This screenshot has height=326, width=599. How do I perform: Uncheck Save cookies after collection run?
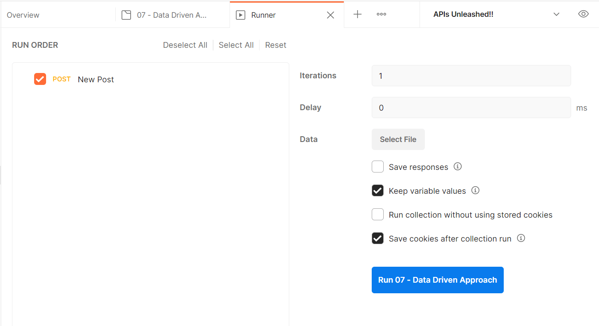coord(377,238)
